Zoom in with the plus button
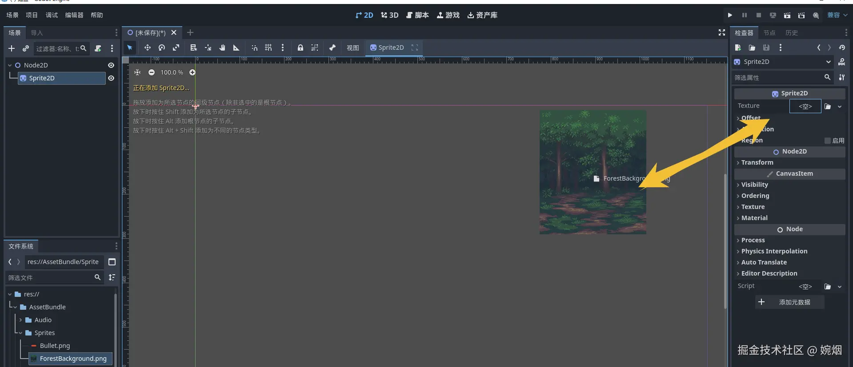Viewport: 853px width, 367px height. coord(192,72)
